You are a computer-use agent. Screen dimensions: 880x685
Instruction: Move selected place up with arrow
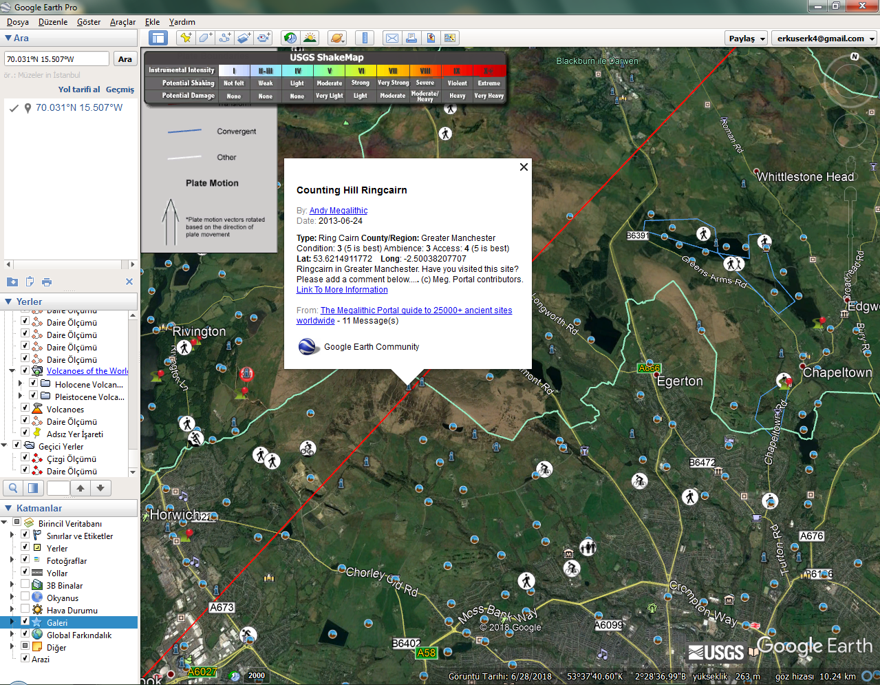(x=81, y=488)
